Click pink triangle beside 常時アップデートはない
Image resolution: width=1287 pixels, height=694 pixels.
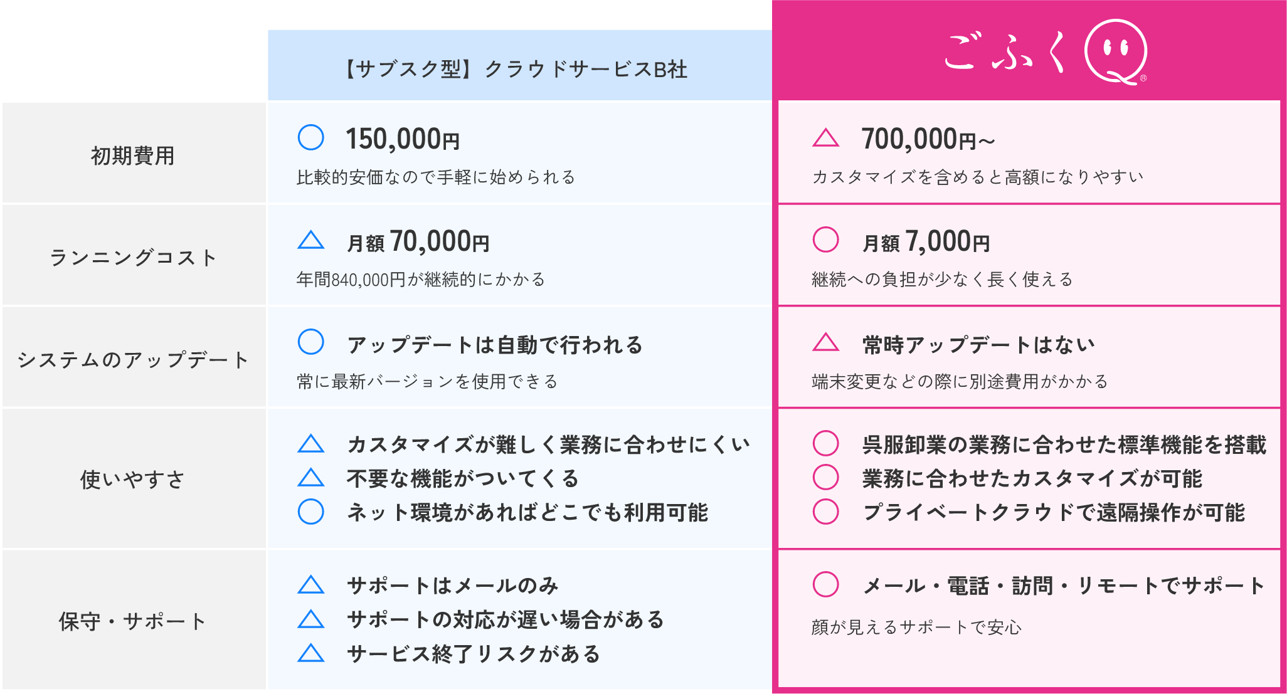click(825, 342)
